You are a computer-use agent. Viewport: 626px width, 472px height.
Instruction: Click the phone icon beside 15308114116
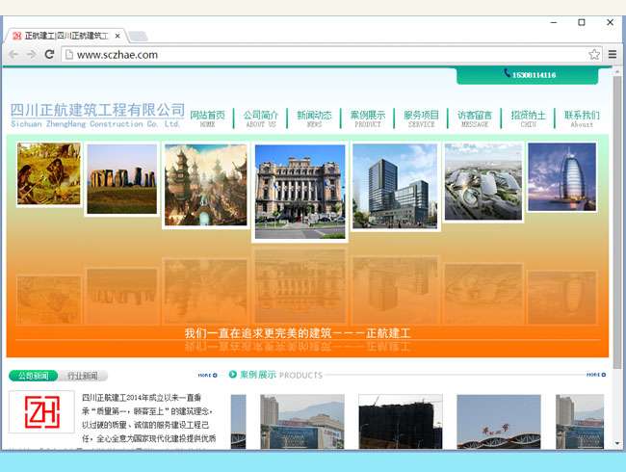point(507,73)
